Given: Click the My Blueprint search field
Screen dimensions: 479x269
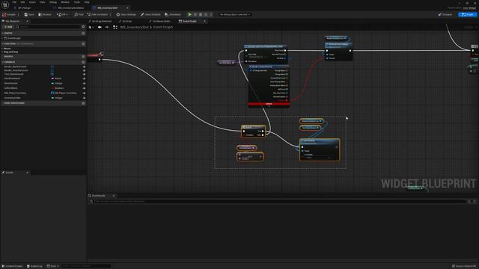Looking at the screenshot, I should (48, 27).
